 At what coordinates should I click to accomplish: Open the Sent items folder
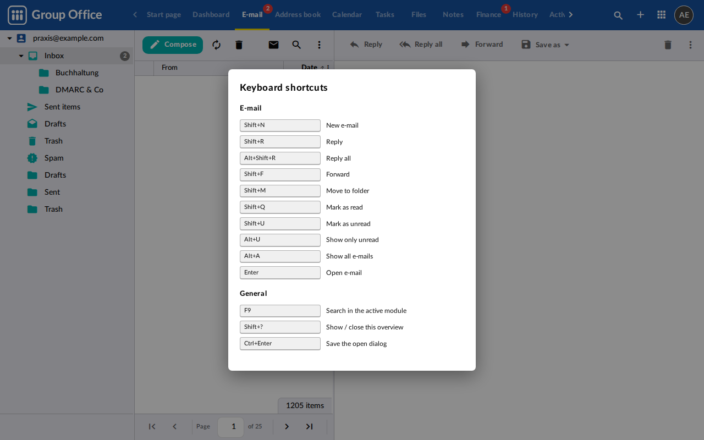(x=62, y=107)
